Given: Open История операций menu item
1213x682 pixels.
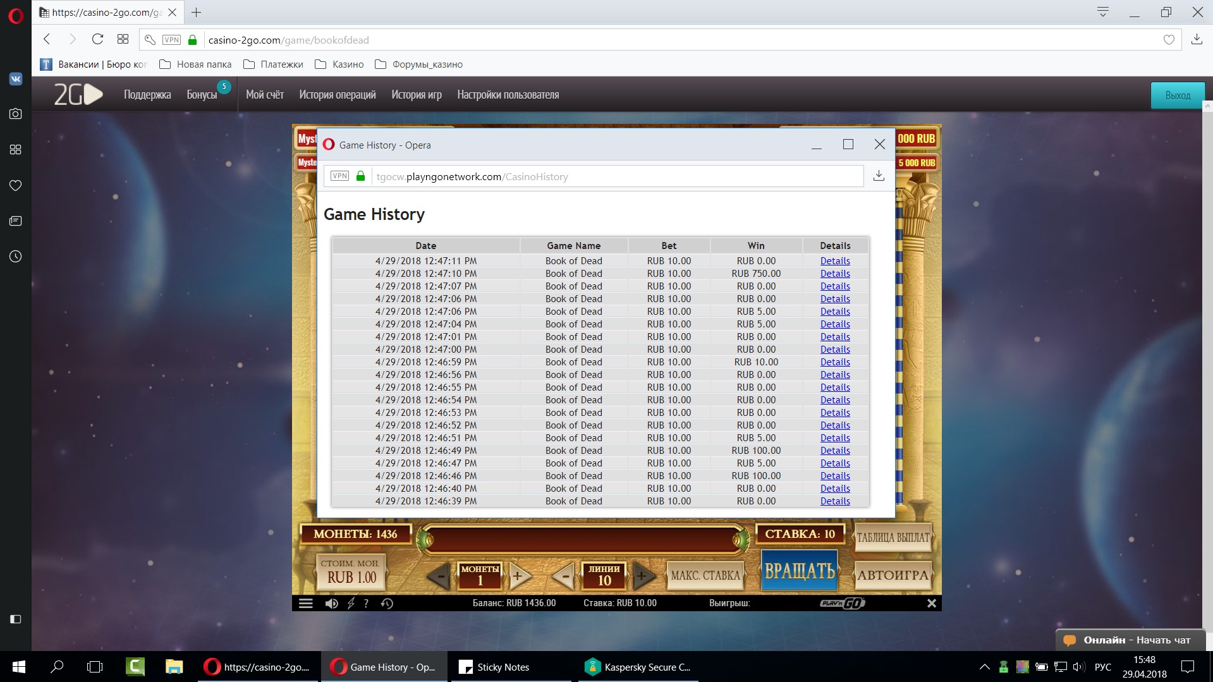Looking at the screenshot, I should coord(338,95).
